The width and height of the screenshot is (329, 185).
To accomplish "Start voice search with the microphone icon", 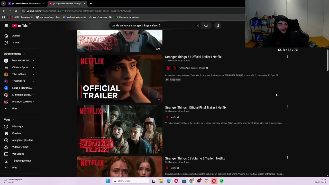I will [x=218, y=25].
